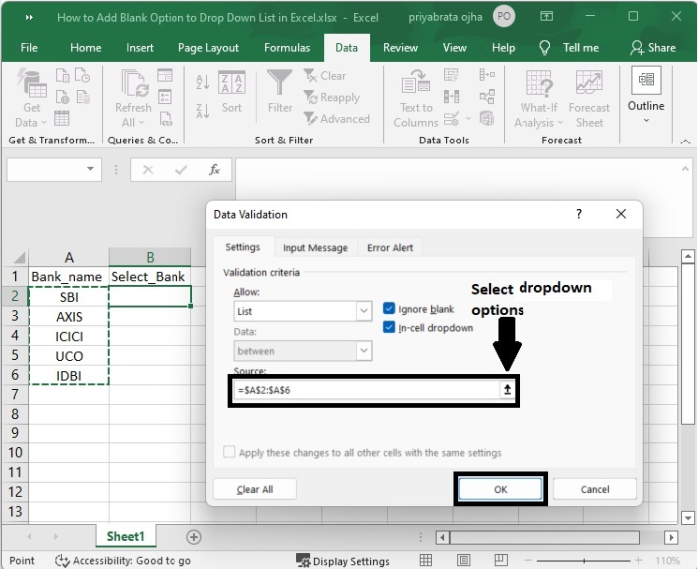The width and height of the screenshot is (698, 569).
Task: Open the Forecast Sheet tool
Action: [589, 97]
